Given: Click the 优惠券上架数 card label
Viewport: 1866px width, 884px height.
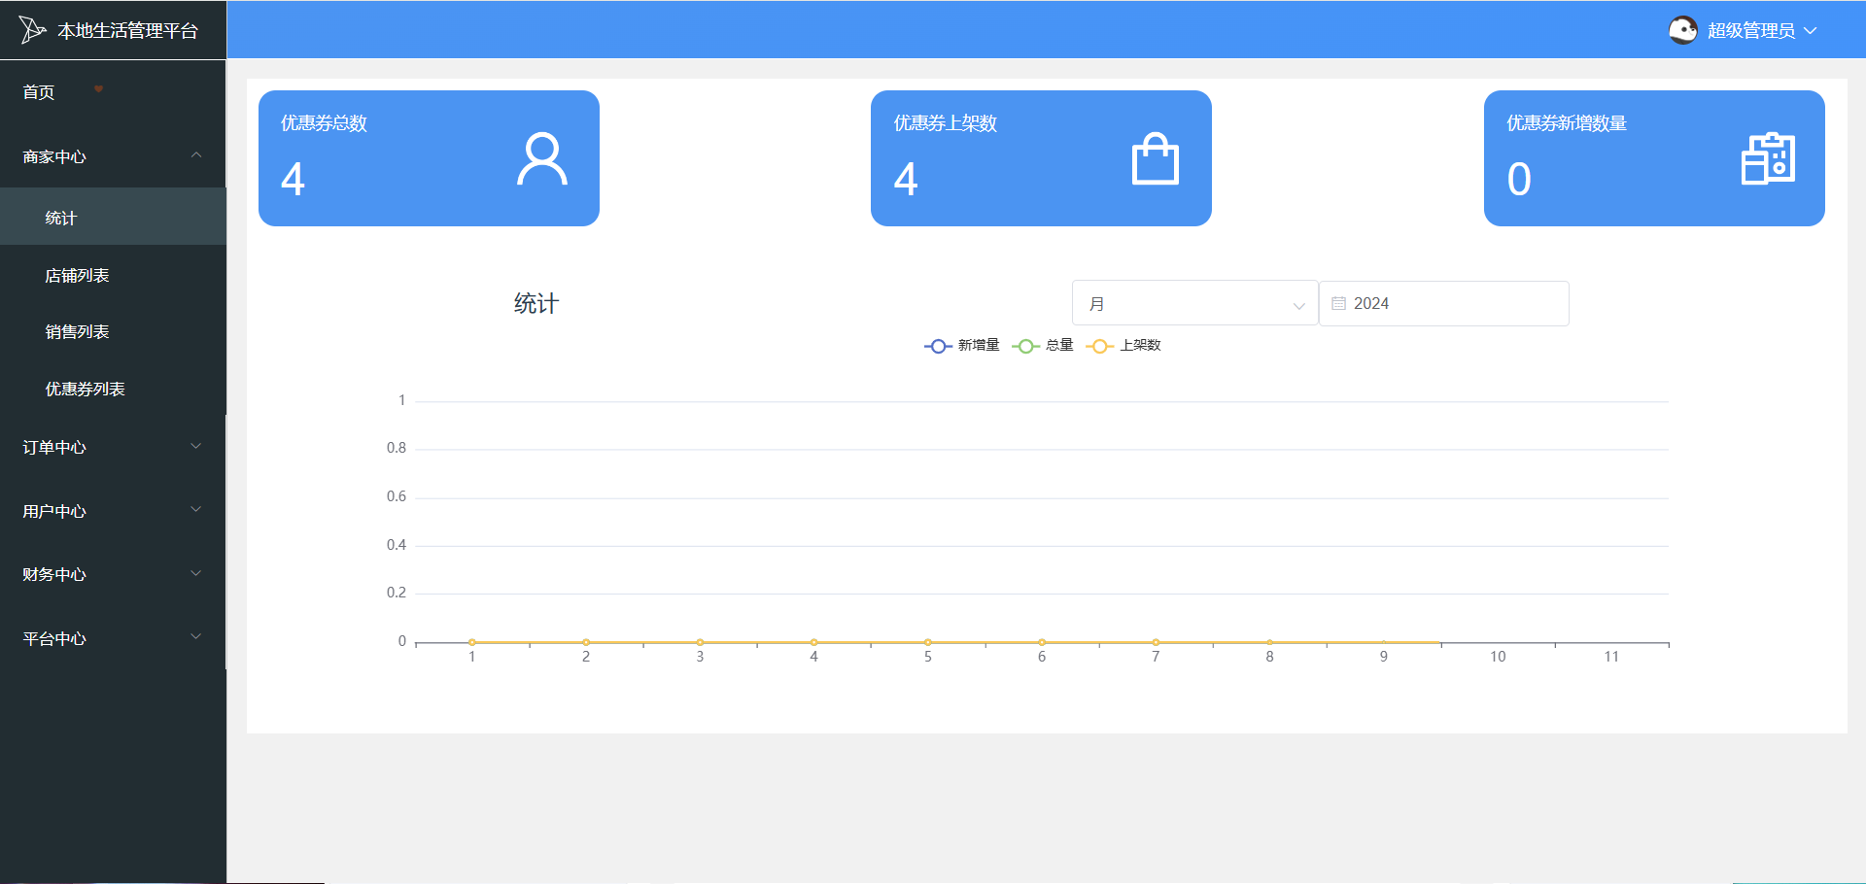Looking at the screenshot, I should (x=945, y=123).
